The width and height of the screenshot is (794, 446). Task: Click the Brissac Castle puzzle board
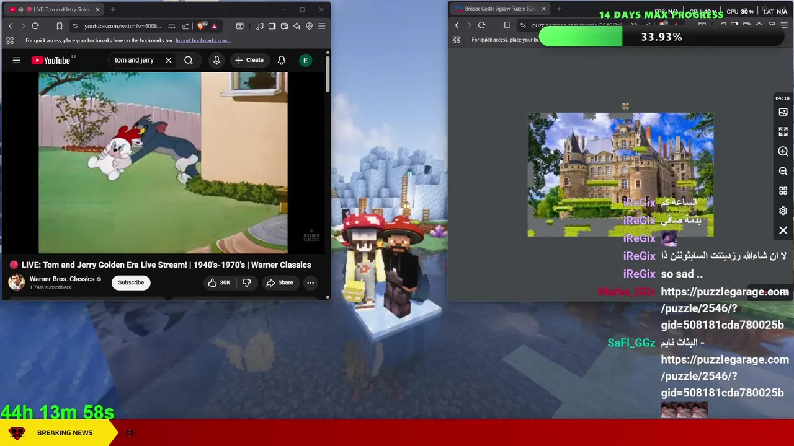tap(620, 175)
